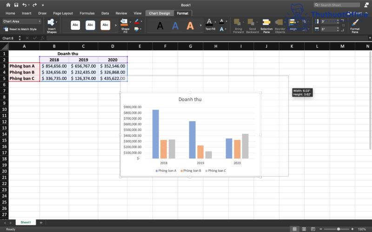
Task: Click the Shape Effects icon
Action: coord(137,29)
